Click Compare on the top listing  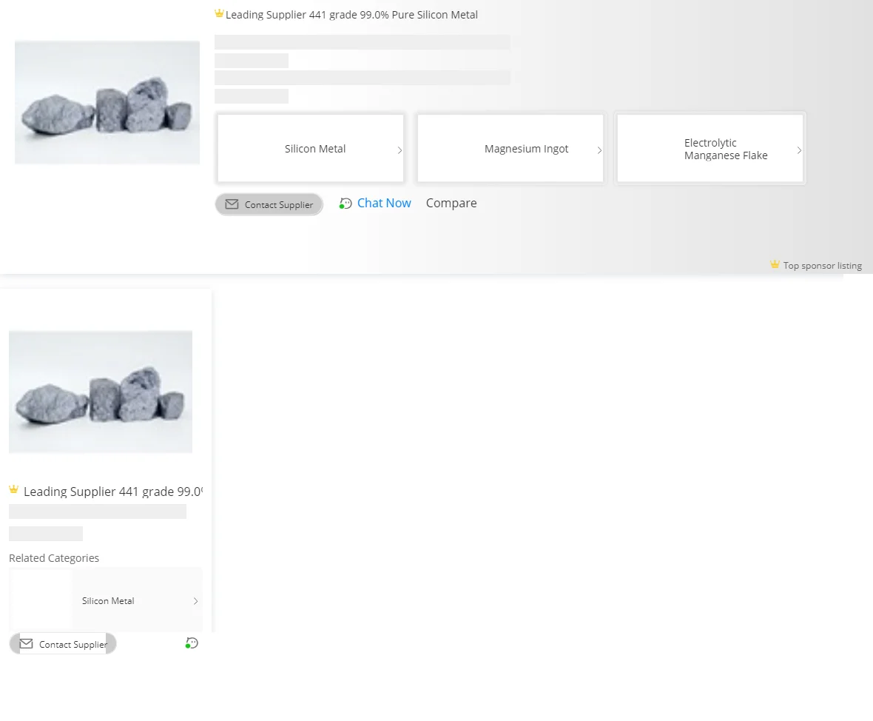[451, 203]
